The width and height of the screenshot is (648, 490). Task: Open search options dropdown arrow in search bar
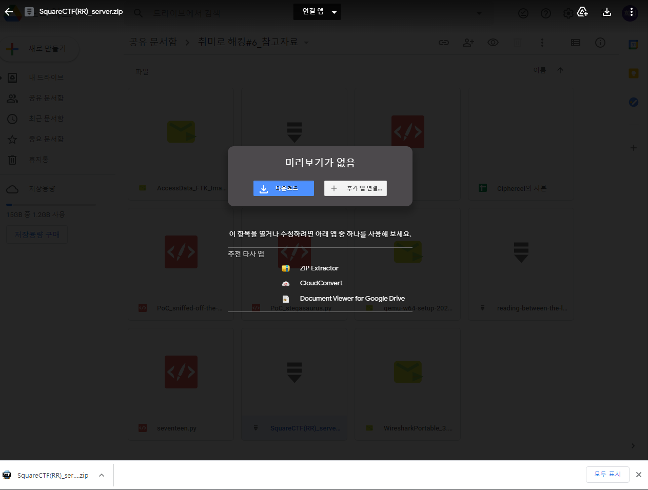point(479,13)
